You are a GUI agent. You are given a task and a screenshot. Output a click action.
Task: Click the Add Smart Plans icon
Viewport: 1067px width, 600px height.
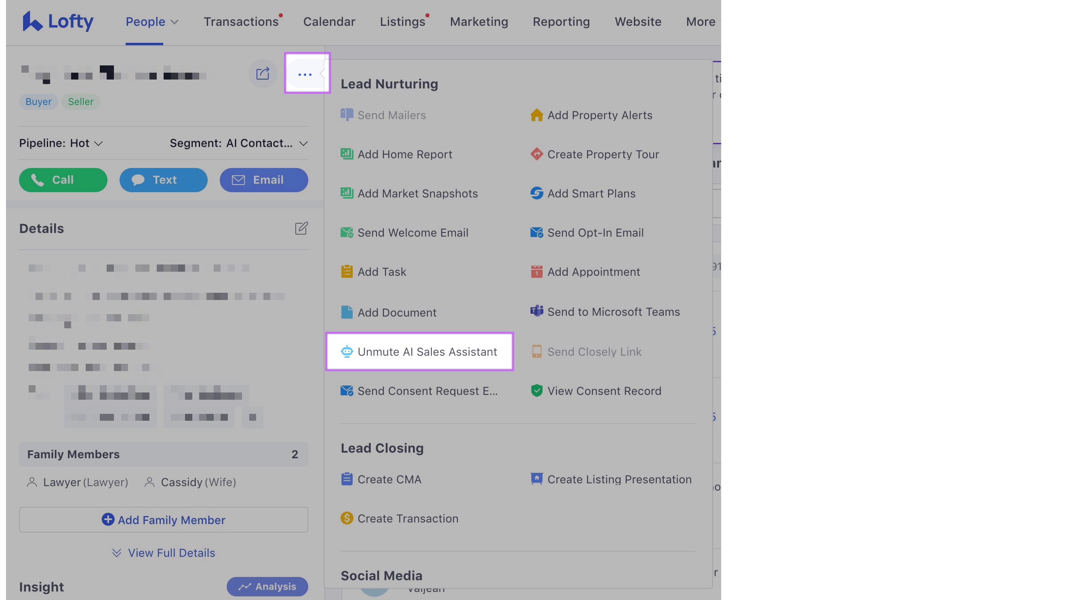click(537, 193)
